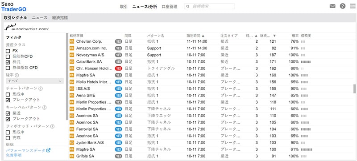
Task: Click the 銘柄検索 search field
Action: click(209, 6)
